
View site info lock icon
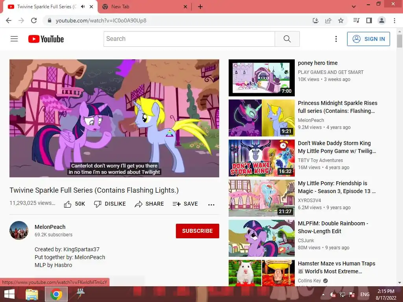coord(50,20)
